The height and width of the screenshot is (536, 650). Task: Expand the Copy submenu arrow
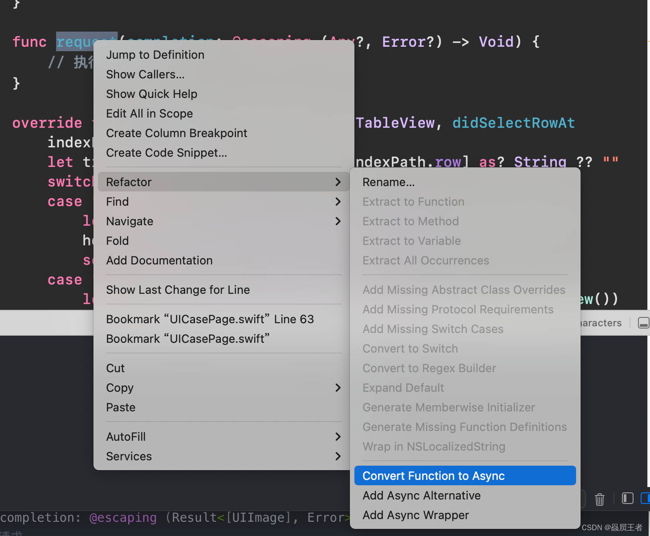pos(338,388)
